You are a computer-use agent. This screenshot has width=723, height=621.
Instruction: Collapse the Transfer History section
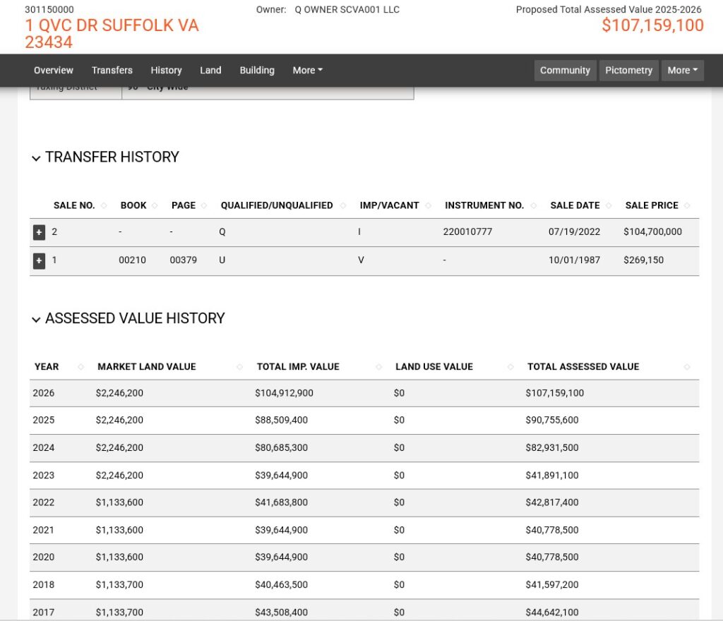point(36,158)
